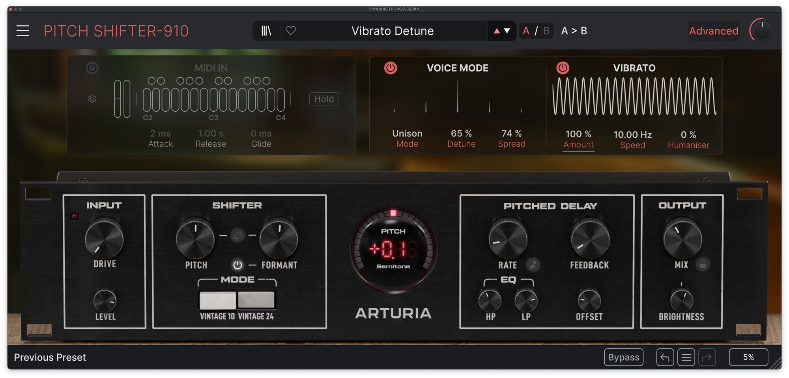Open the edit history list icon
This screenshot has height=378, width=789.
coord(686,357)
